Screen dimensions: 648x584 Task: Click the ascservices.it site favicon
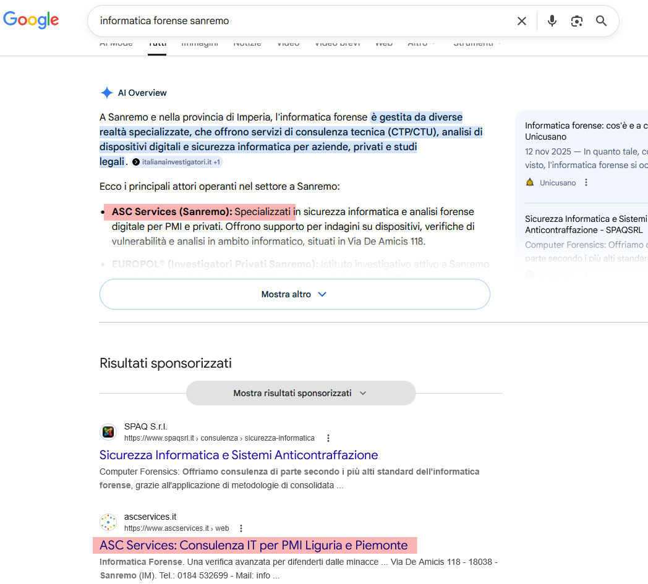pyautogui.click(x=108, y=522)
